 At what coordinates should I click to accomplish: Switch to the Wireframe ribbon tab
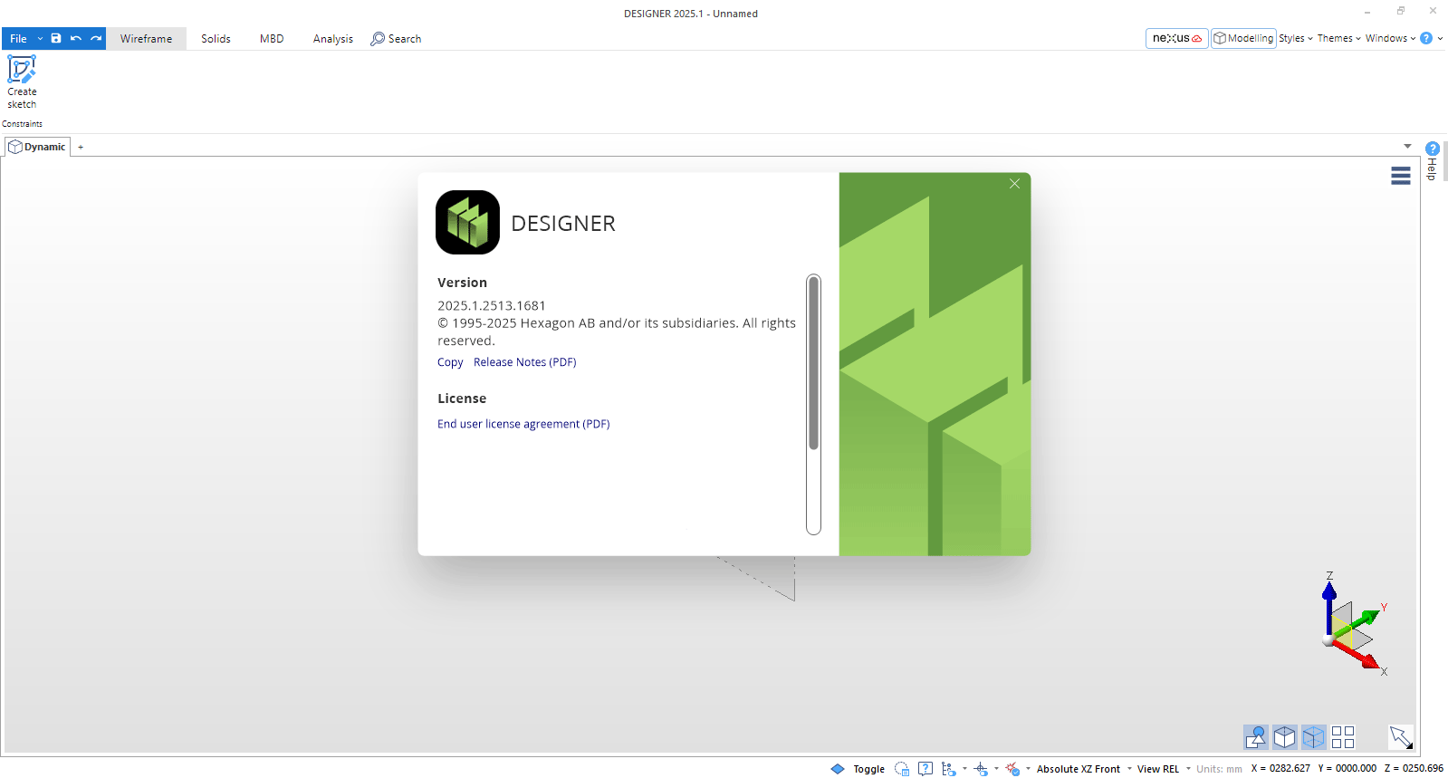[146, 39]
